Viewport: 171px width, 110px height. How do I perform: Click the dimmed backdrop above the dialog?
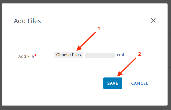[85, 2]
